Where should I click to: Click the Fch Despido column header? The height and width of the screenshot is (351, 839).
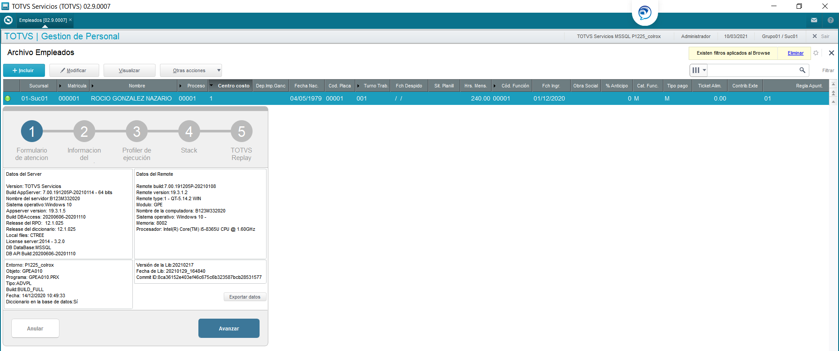[409, 86]
